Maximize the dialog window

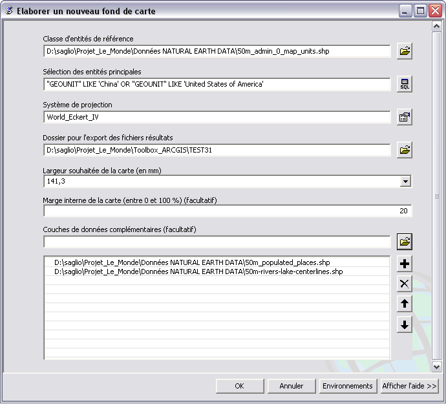420,11
